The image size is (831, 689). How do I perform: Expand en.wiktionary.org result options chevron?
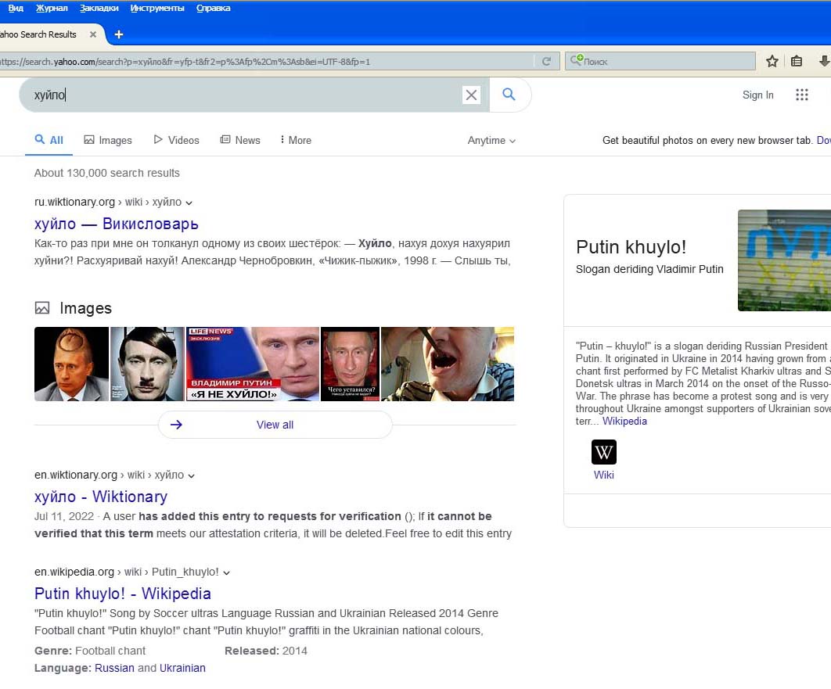click(192, 475)
